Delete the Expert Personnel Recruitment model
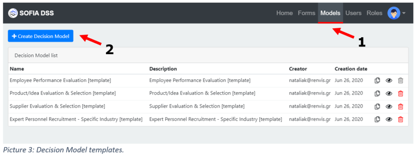The width and height of the screenshot is (416, 158). pos(401,120)
